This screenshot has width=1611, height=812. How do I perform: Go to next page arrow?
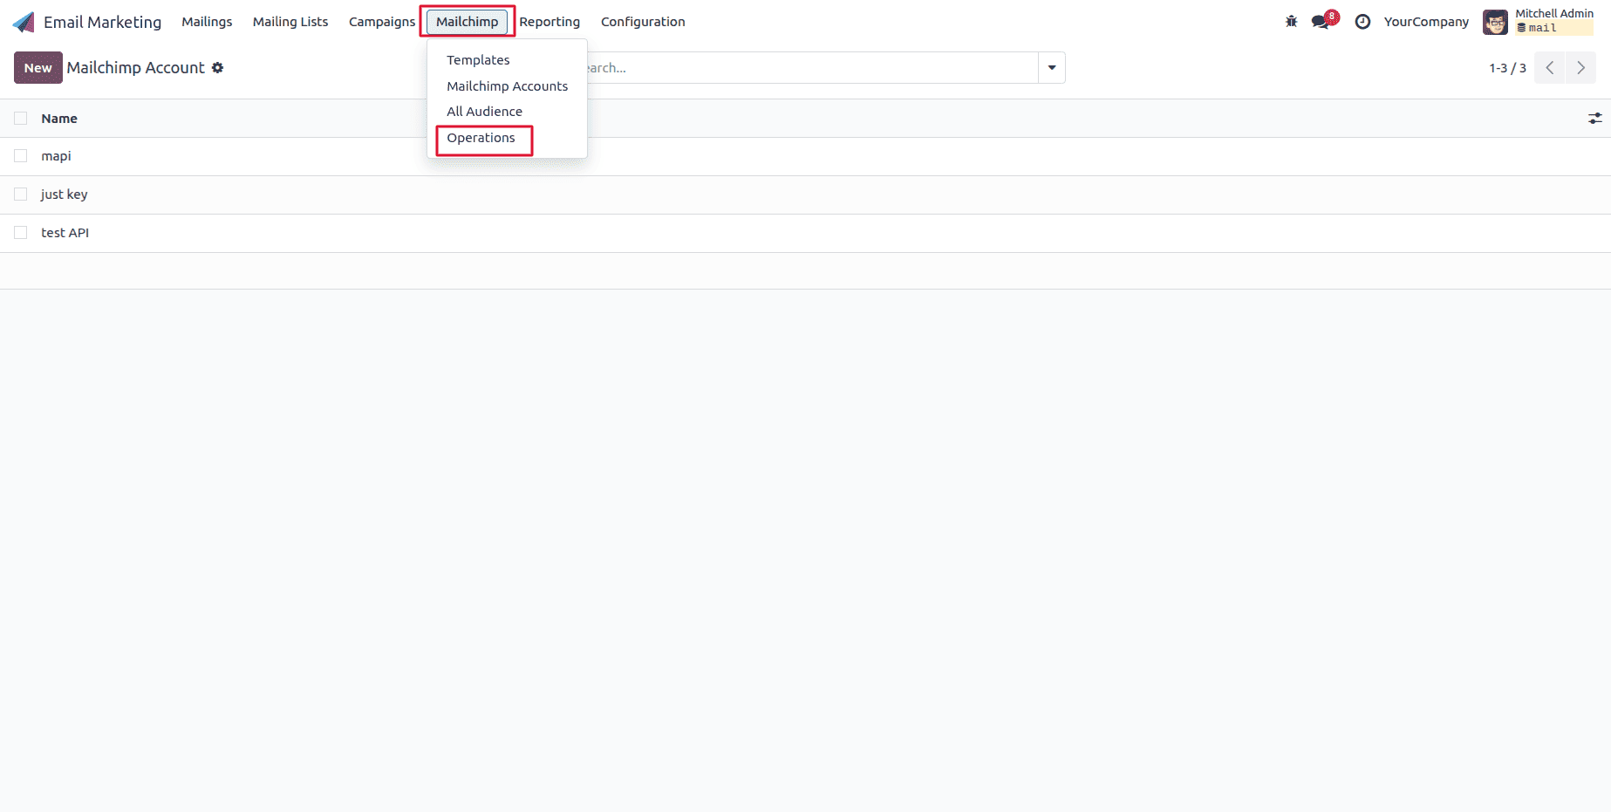(1580, 68)
